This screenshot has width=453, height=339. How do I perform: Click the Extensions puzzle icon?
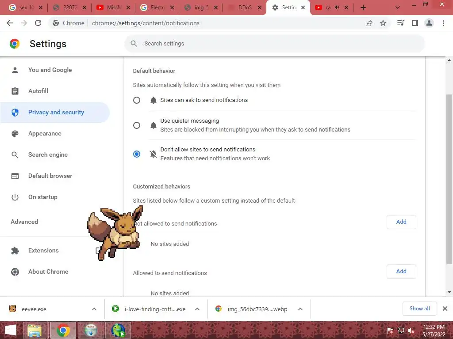pos(15,251)
